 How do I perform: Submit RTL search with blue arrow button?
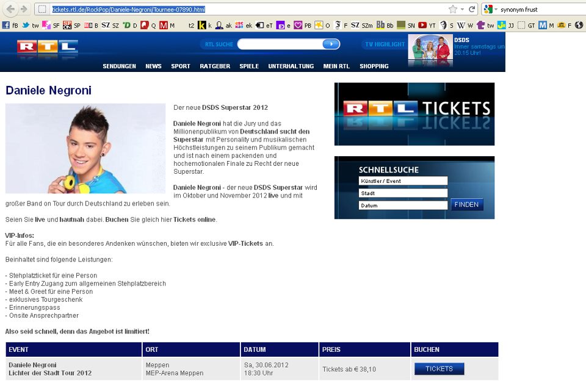pyautogui.click(x=331, y=44)
